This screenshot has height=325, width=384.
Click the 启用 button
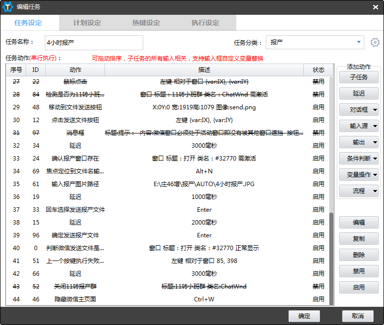[x=358, y=287]
